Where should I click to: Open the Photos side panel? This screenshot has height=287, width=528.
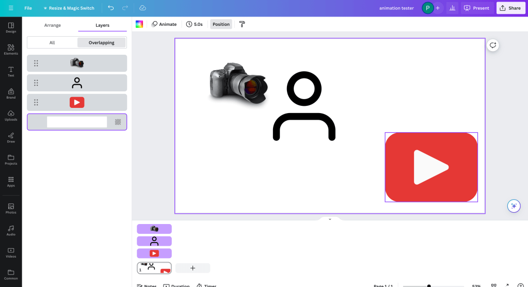tap(11, 209)
